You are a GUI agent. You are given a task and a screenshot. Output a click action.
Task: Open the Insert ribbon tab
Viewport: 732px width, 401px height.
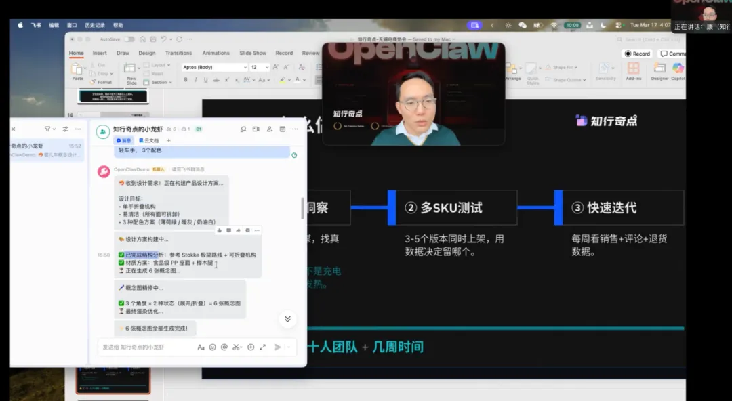pos(100,54)
